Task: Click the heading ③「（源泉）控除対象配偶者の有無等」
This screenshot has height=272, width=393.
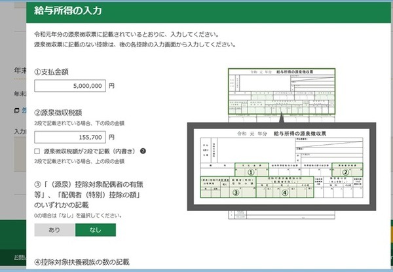Action: 88,195
